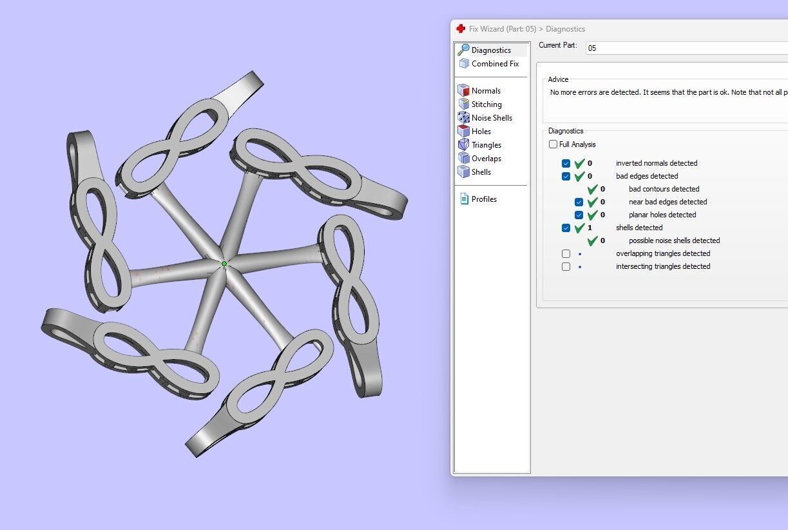
Task: Toggle planar holes detected checkbox
Action: [x=579, y=215]
